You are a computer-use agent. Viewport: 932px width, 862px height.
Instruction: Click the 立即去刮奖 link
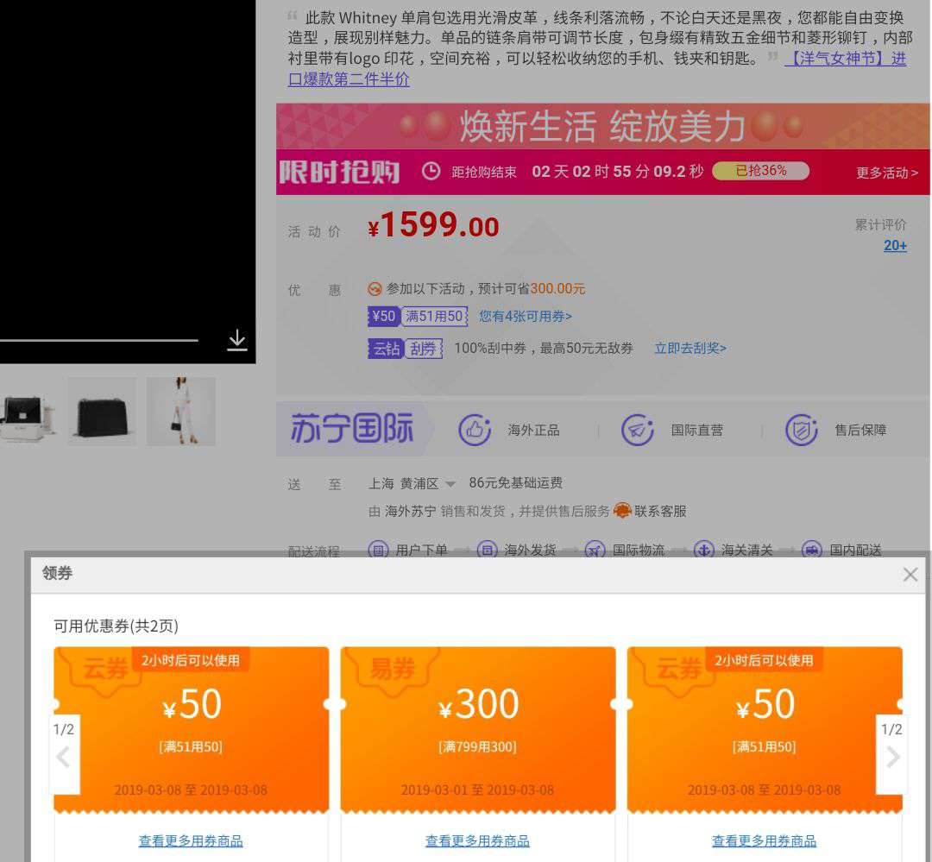point(690,349)
